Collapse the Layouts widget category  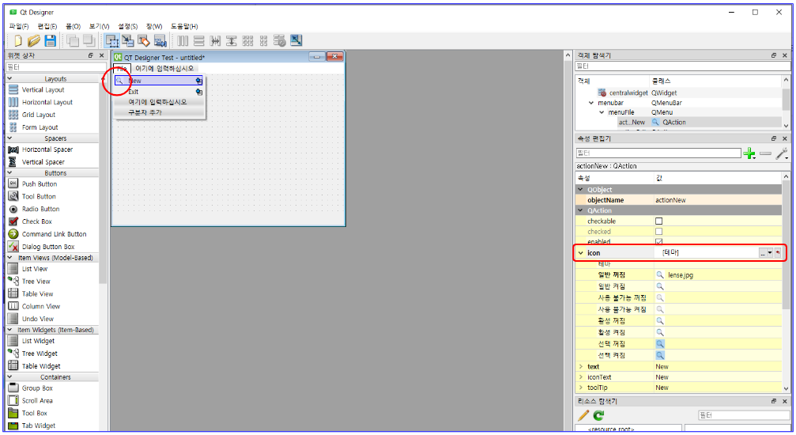tap(9, 79)
